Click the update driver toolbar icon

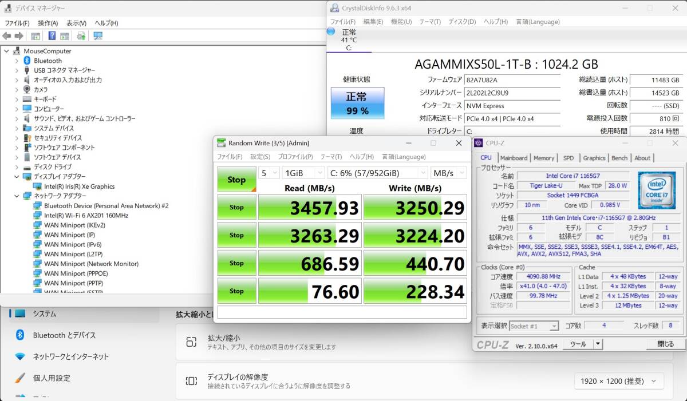[81, 36]
